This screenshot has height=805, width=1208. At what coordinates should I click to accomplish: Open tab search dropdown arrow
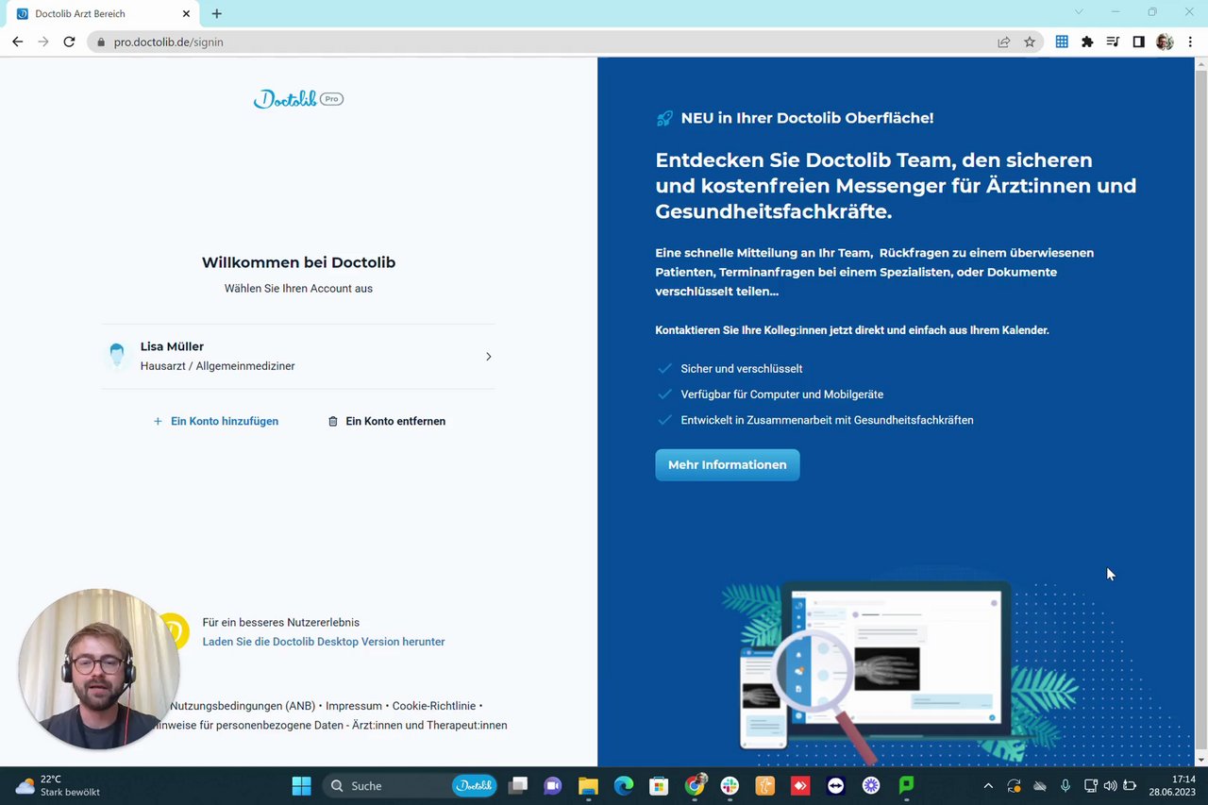[x=1079, y=12]
